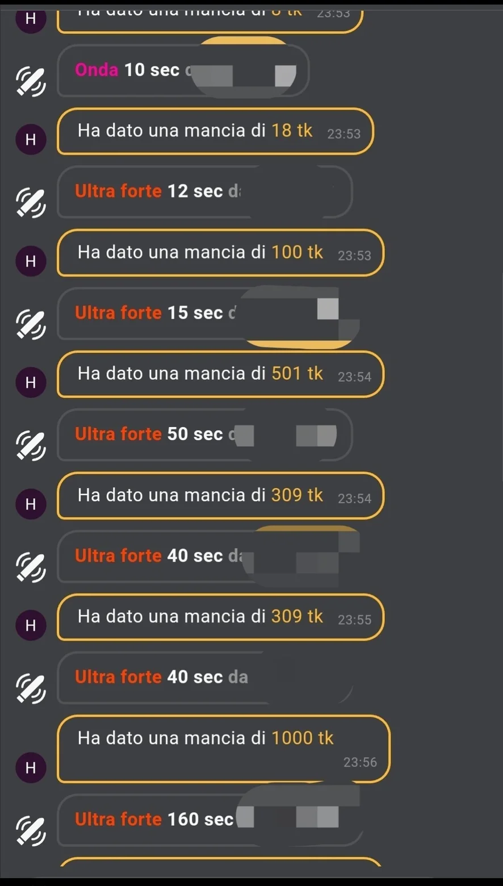Open the 1000 tk tip message
The image size is (503, 886).
pos(224,749)
